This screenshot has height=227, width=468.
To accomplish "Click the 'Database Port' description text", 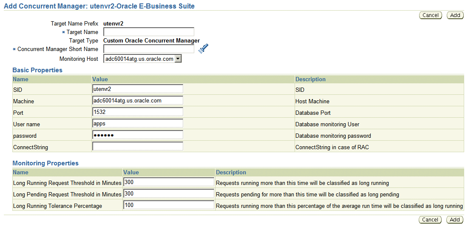I will point(313,113).
